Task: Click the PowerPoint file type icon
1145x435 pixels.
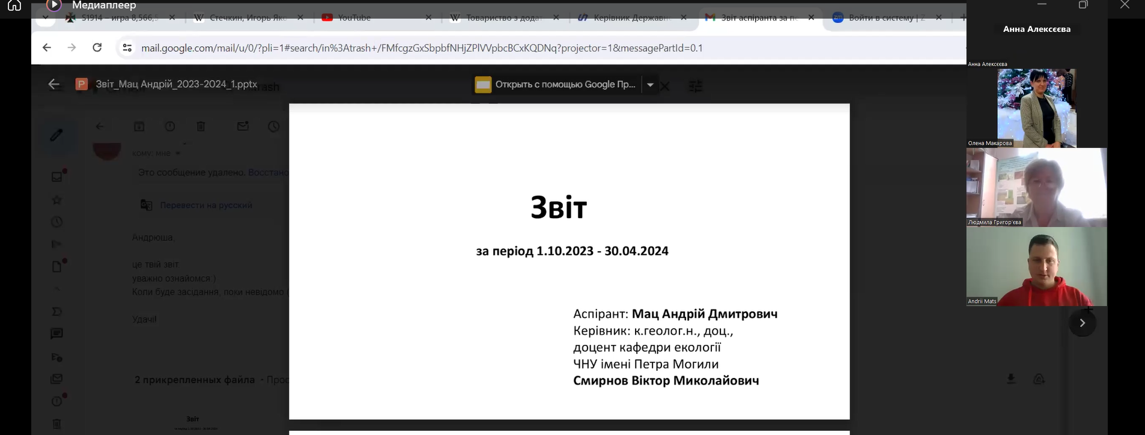Action: (82, 85)
